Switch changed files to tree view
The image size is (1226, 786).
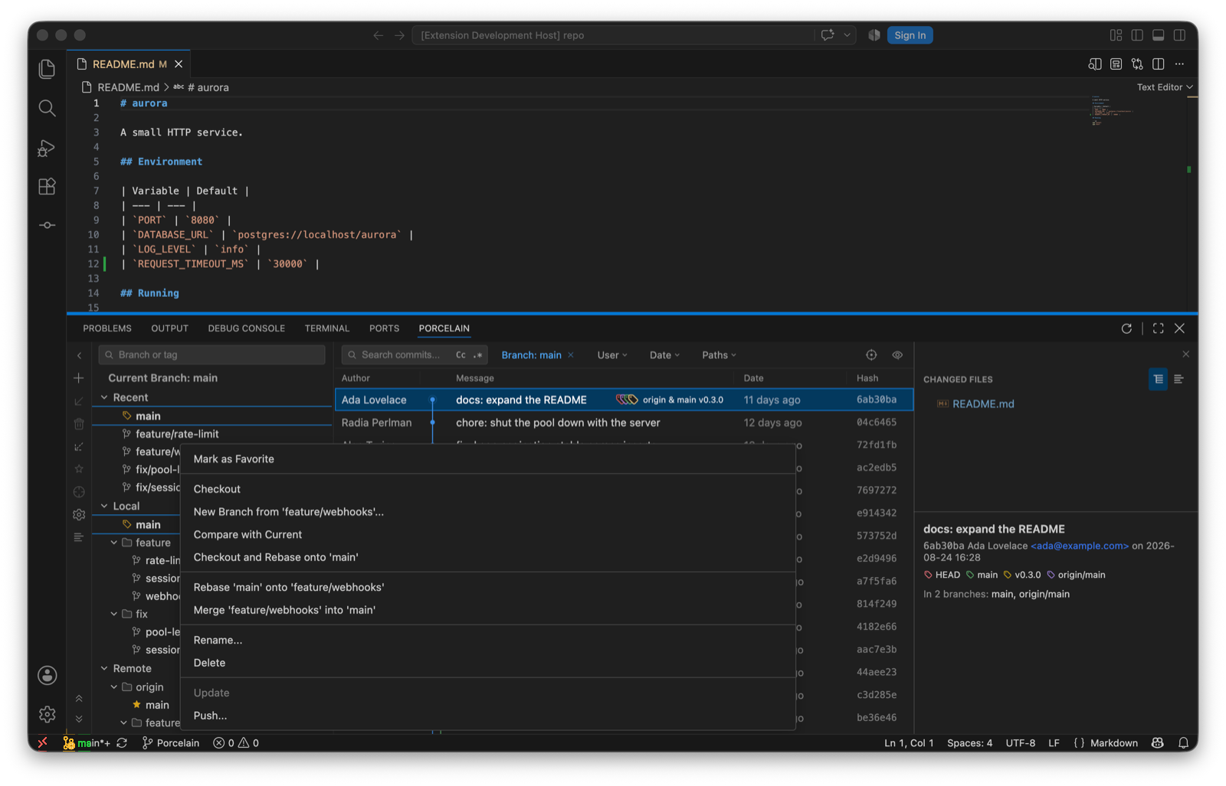click(1158, 379)
